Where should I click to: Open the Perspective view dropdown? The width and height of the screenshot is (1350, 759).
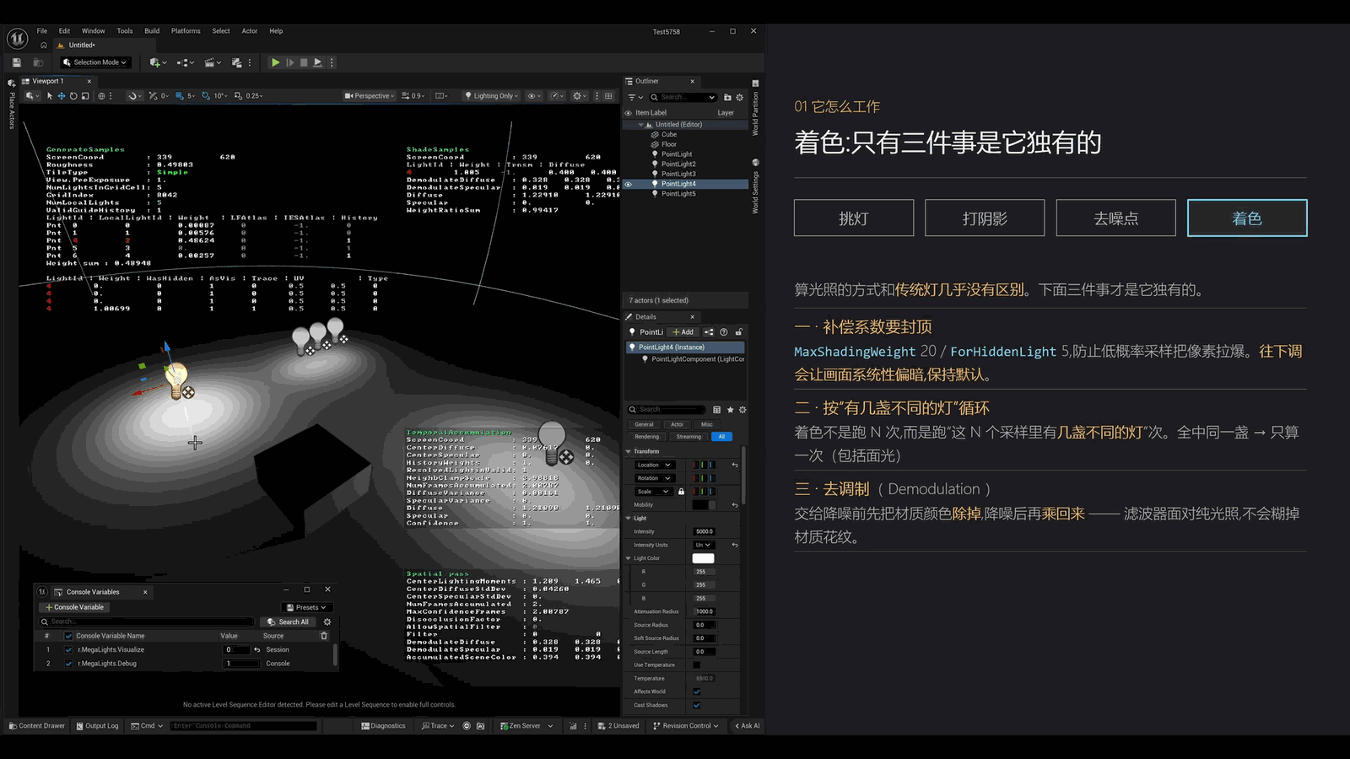tap(370, 96)
